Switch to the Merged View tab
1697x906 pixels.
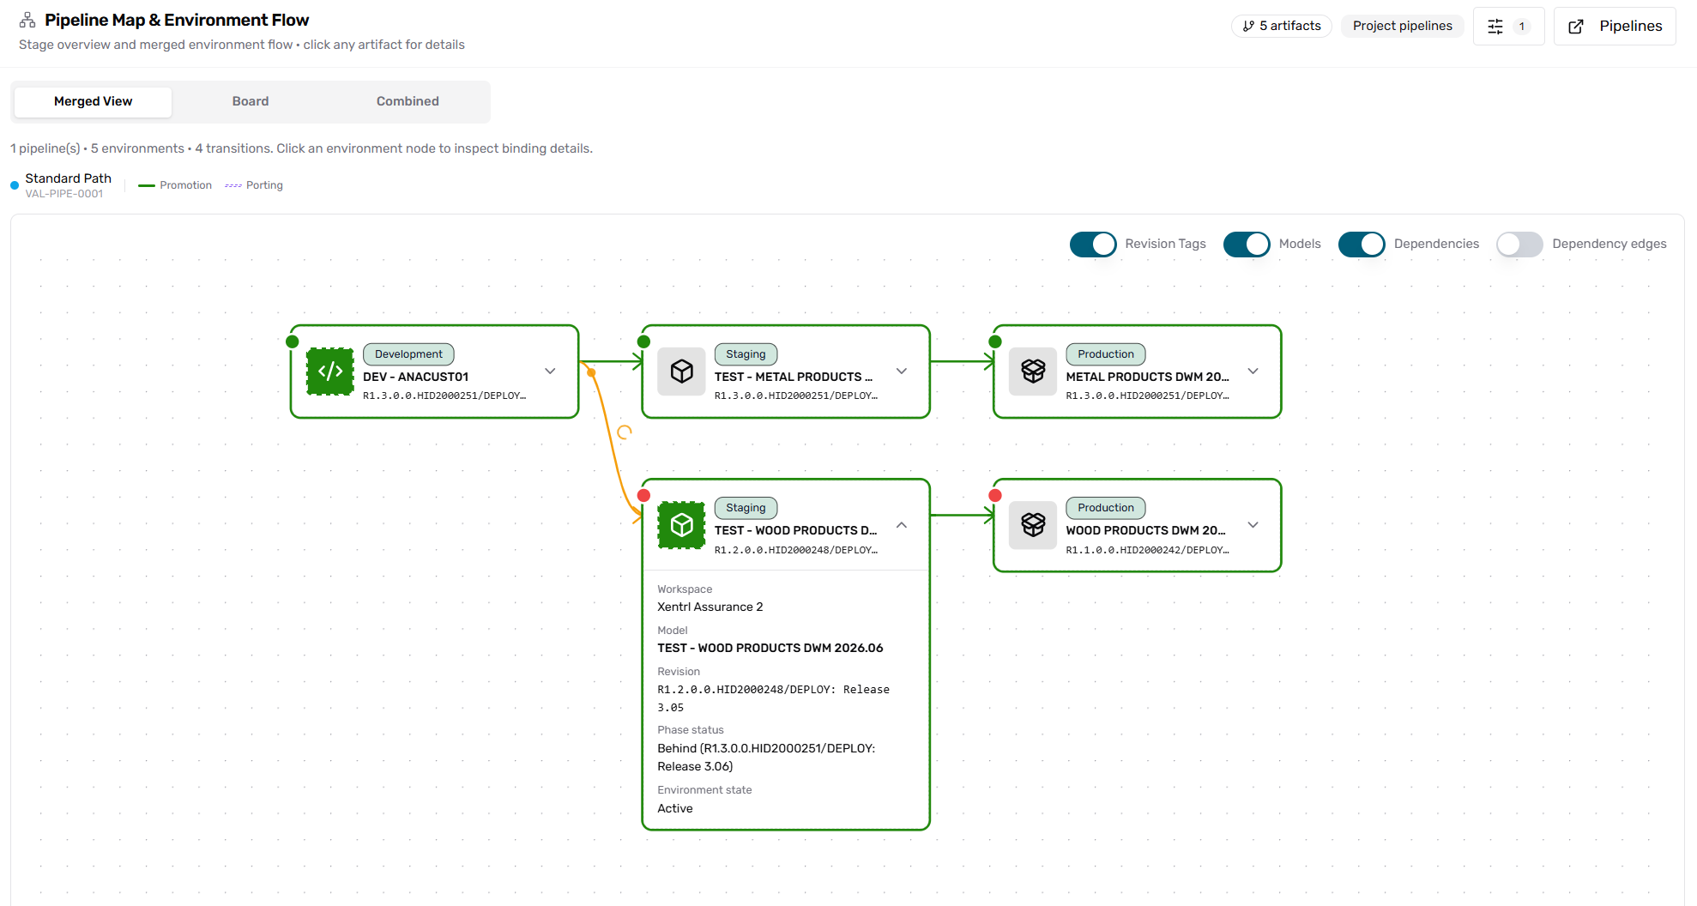[x=94, y=102]
